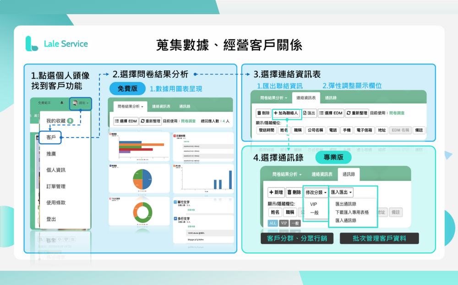
Task: Toggle greyed 備註 column in 通訊錄 panel
Action: coord(396,212)
